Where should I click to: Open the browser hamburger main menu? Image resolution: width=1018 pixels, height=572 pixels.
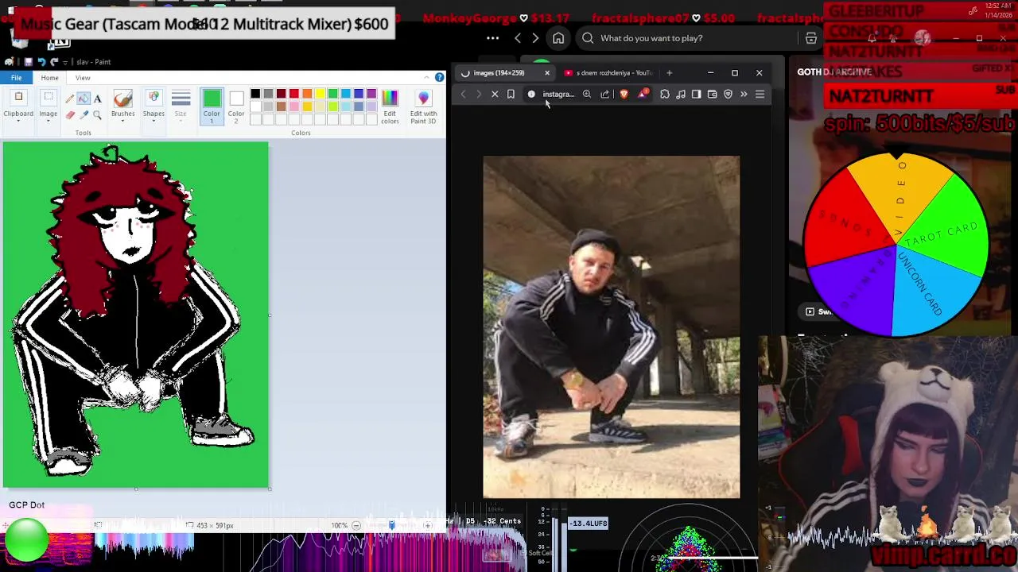click(760, 95)
